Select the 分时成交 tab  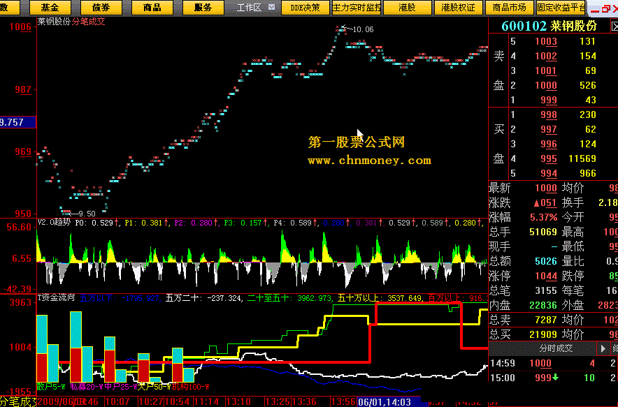click(556, 348)
